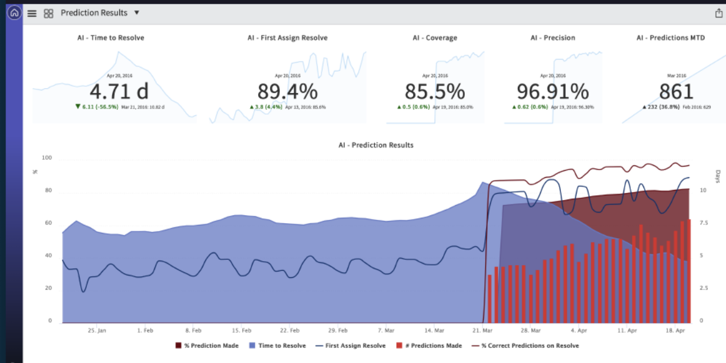Open the hamburger menu icon
Image resolution: width=726 pixels, height=363 pixels.
(32, 13)
